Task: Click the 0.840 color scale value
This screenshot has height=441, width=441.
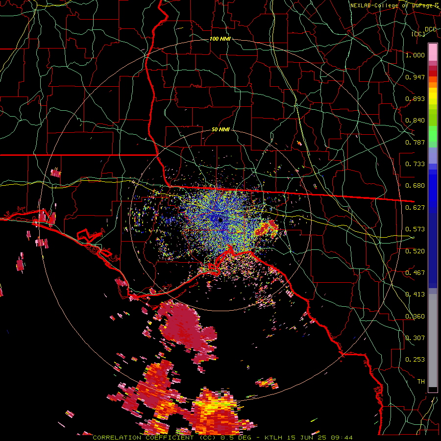Action: click(x=415, y=121)
